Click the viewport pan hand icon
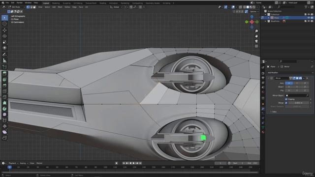This screenshot has height=177, width=315. pos(256,36)
